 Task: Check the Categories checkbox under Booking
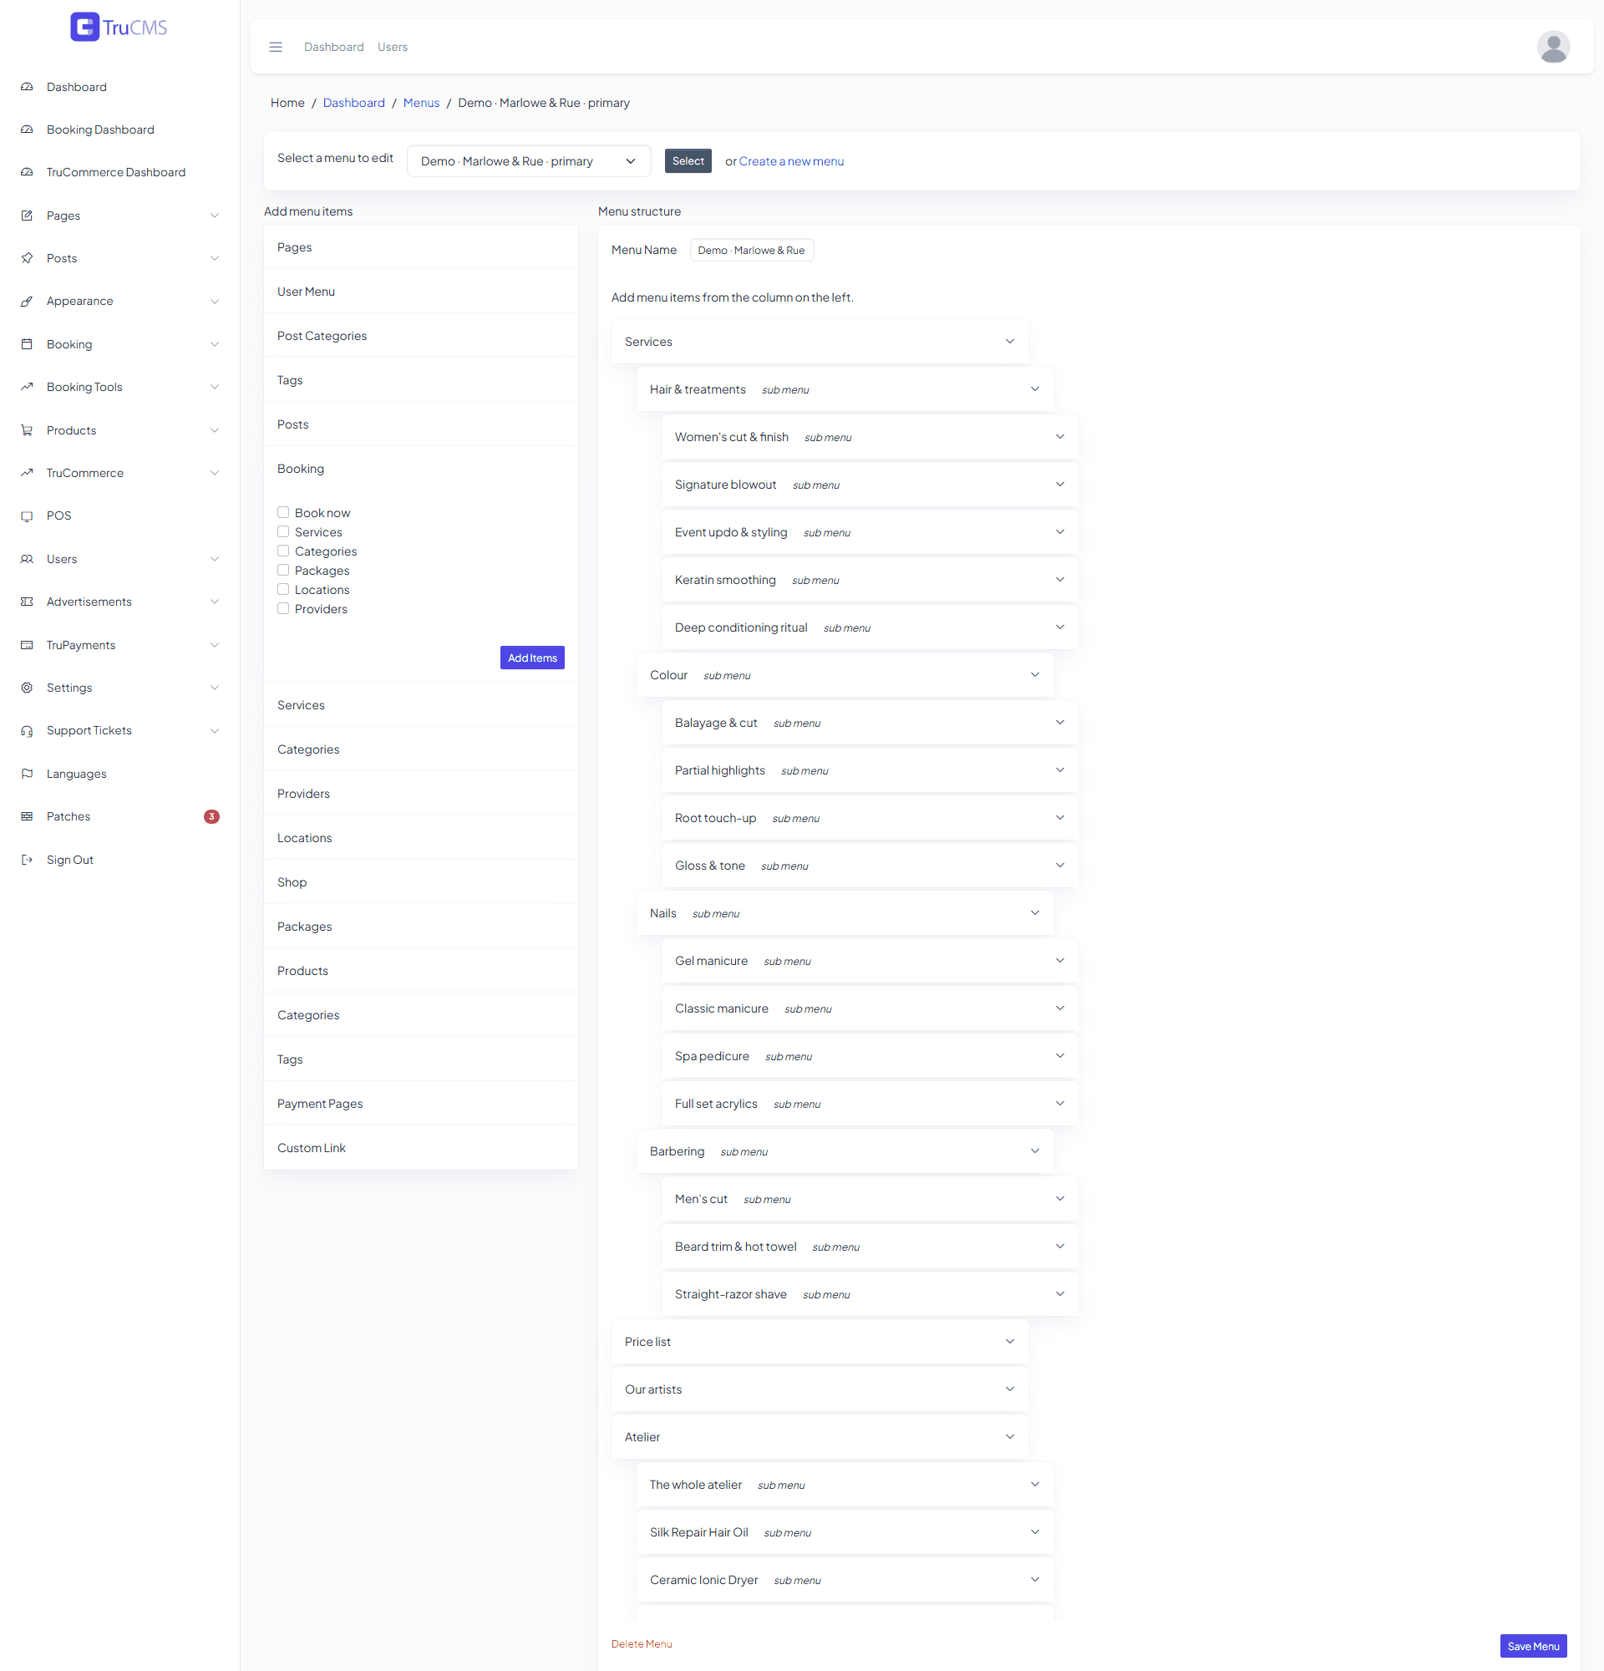283,551
